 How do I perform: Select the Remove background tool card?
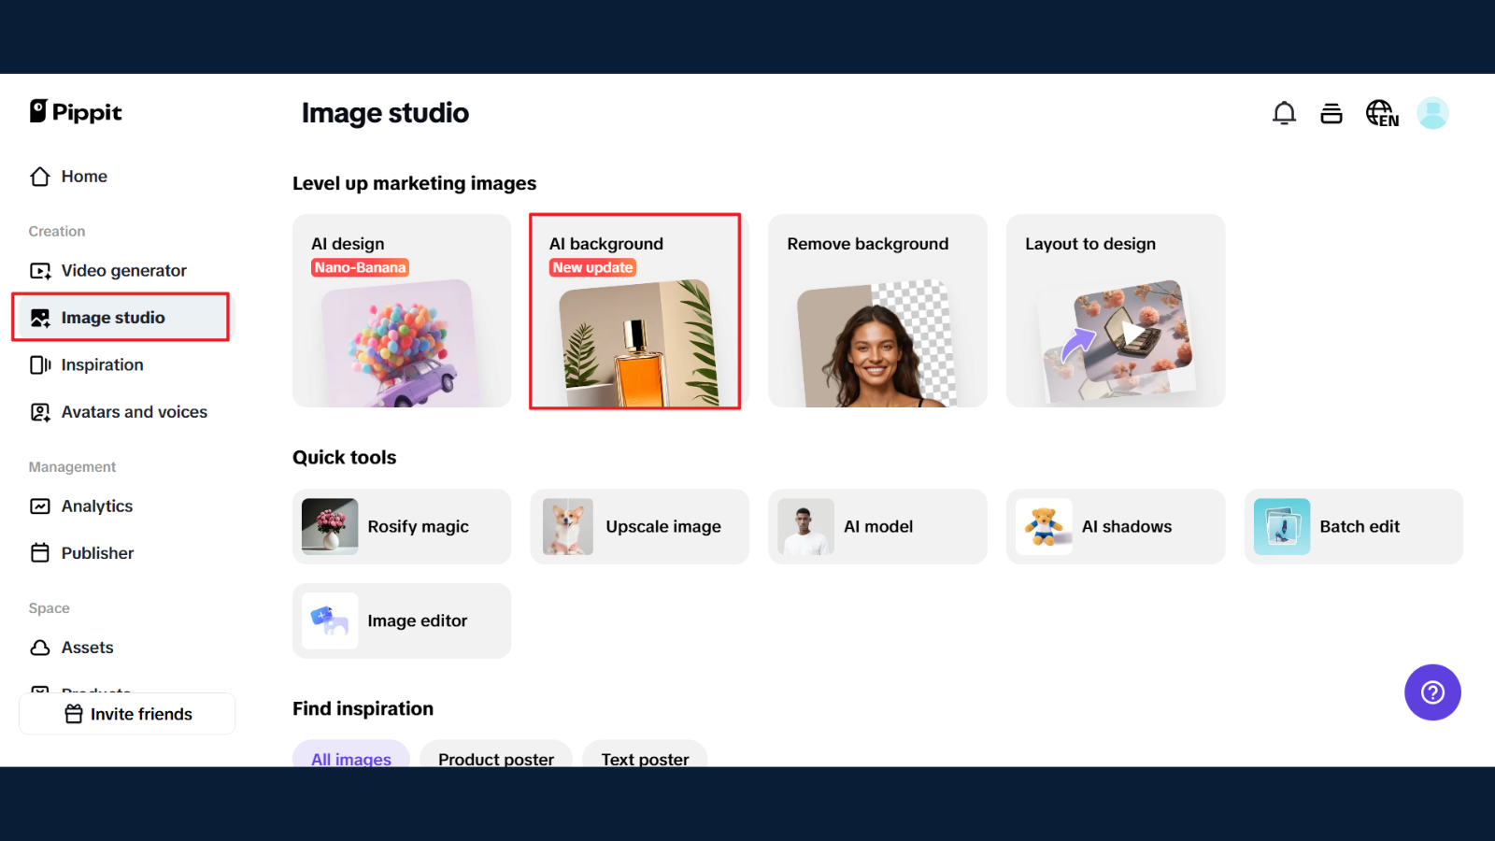click(x=877, y=311)
